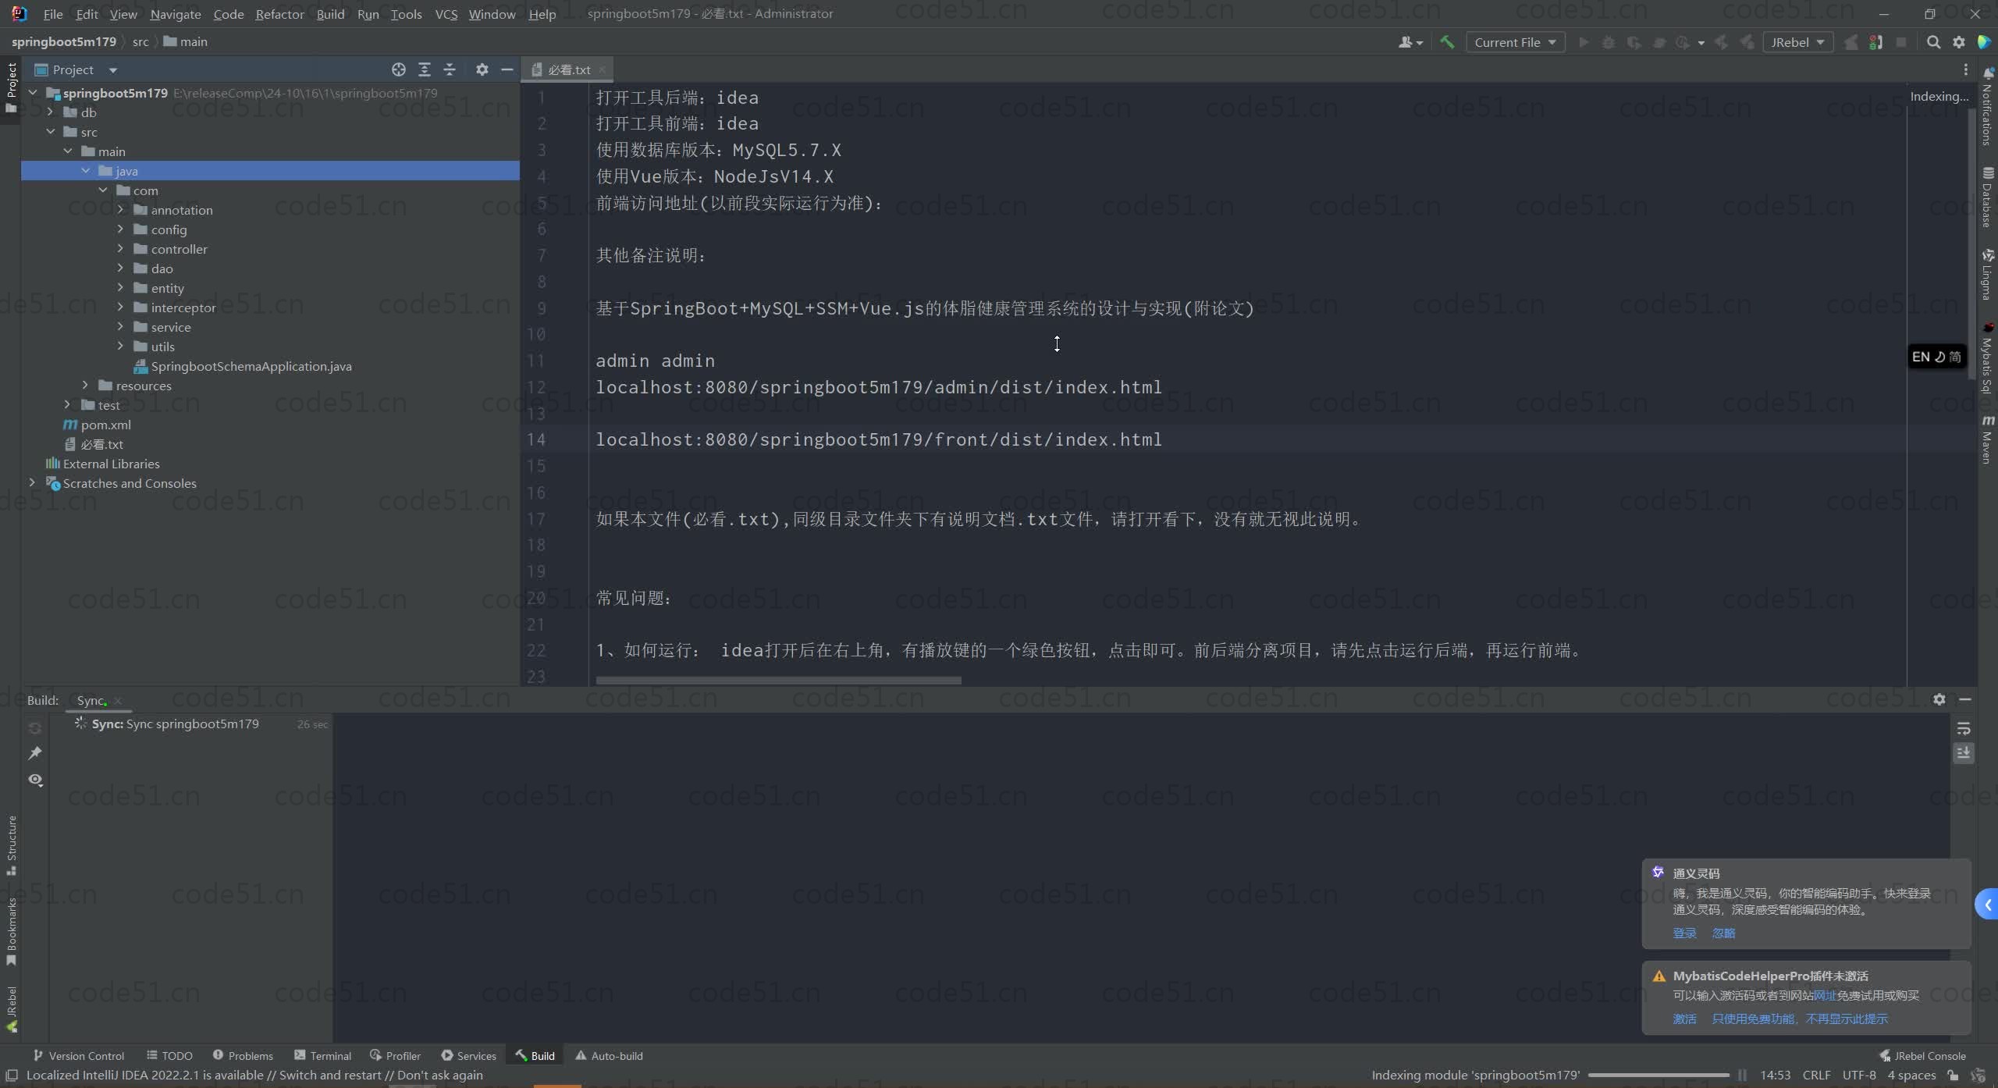Click scroll to end icon in Build panel

[1964, 753]
